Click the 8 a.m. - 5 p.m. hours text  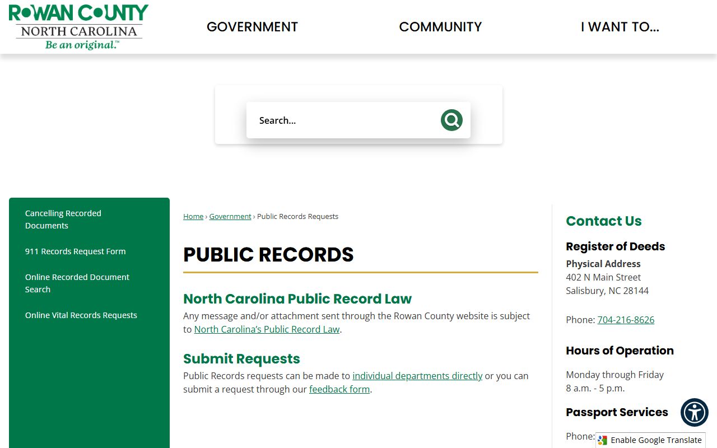tap(595, 388)
